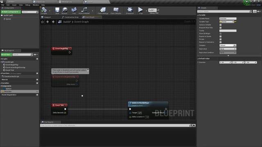Click the Save toolbar icon
This screenshot has width=262, height=147.
(x=57, y=10)
